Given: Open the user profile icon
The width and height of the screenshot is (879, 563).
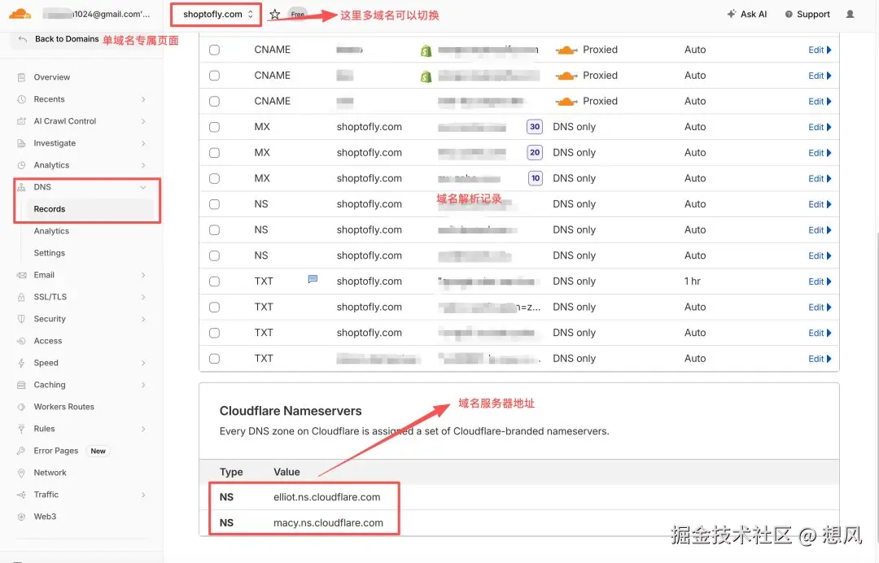Looking at the screenshot, I should tap(850, 14).
